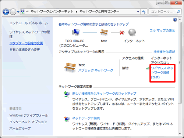Click the TOSHIBA-PC label text

[x=74, y=41]
